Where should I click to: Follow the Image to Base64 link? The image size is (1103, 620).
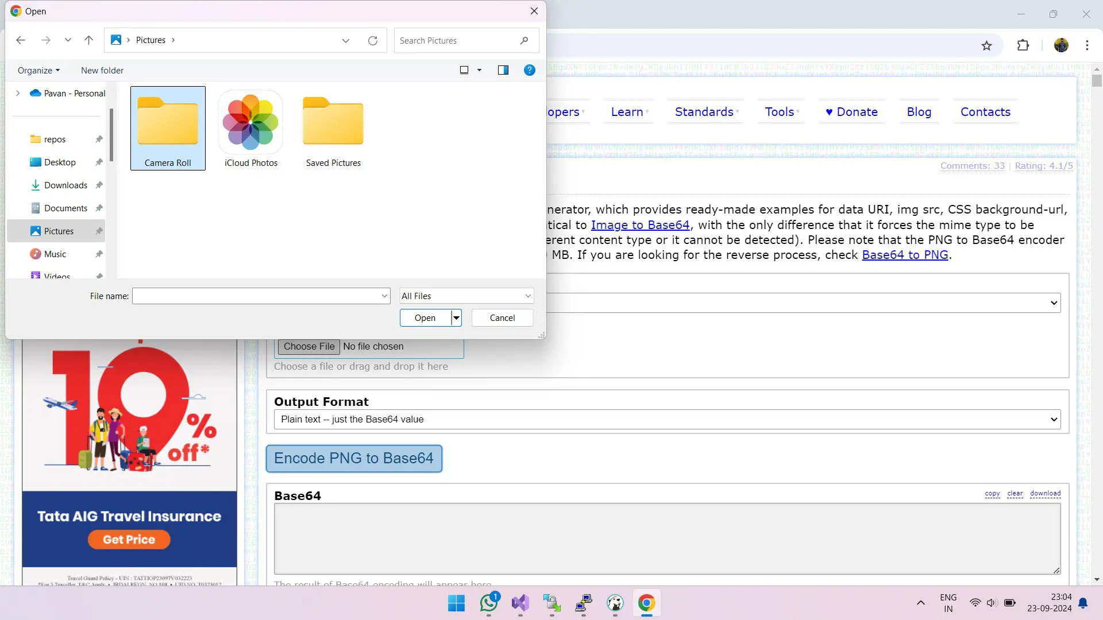coord(640,225)
